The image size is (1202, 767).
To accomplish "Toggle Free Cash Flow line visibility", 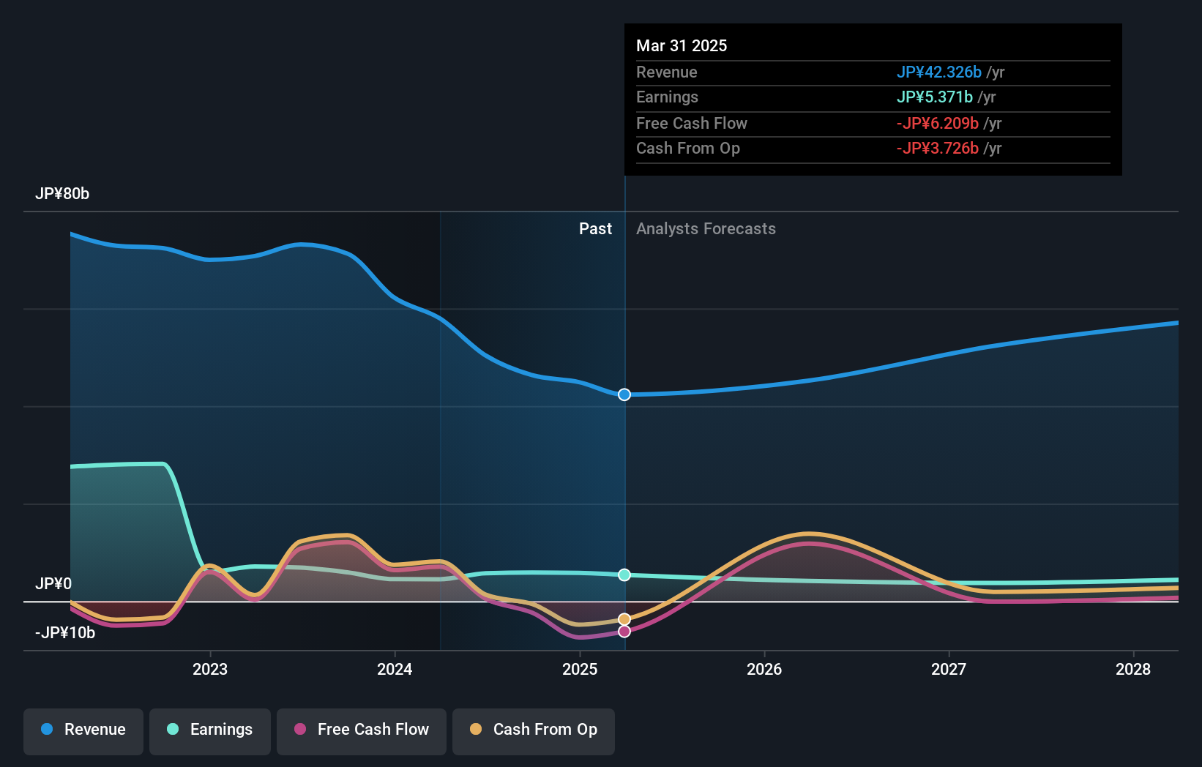I will (362, 730).
